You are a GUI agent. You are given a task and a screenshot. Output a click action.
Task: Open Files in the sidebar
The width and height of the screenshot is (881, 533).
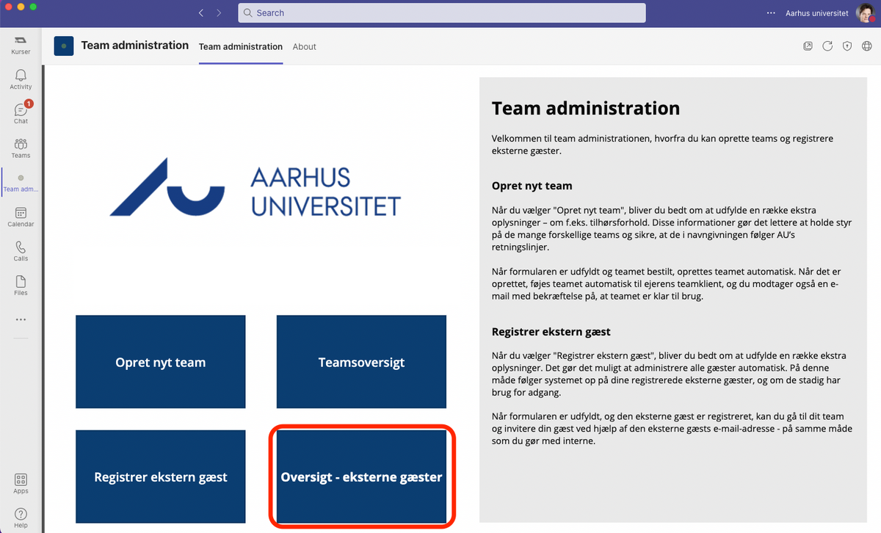[x=21, y=286]
